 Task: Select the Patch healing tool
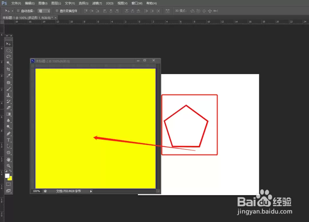coord(9,83)
